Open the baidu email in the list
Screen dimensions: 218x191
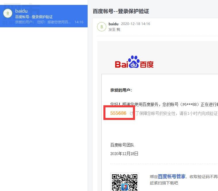(44, 16)
